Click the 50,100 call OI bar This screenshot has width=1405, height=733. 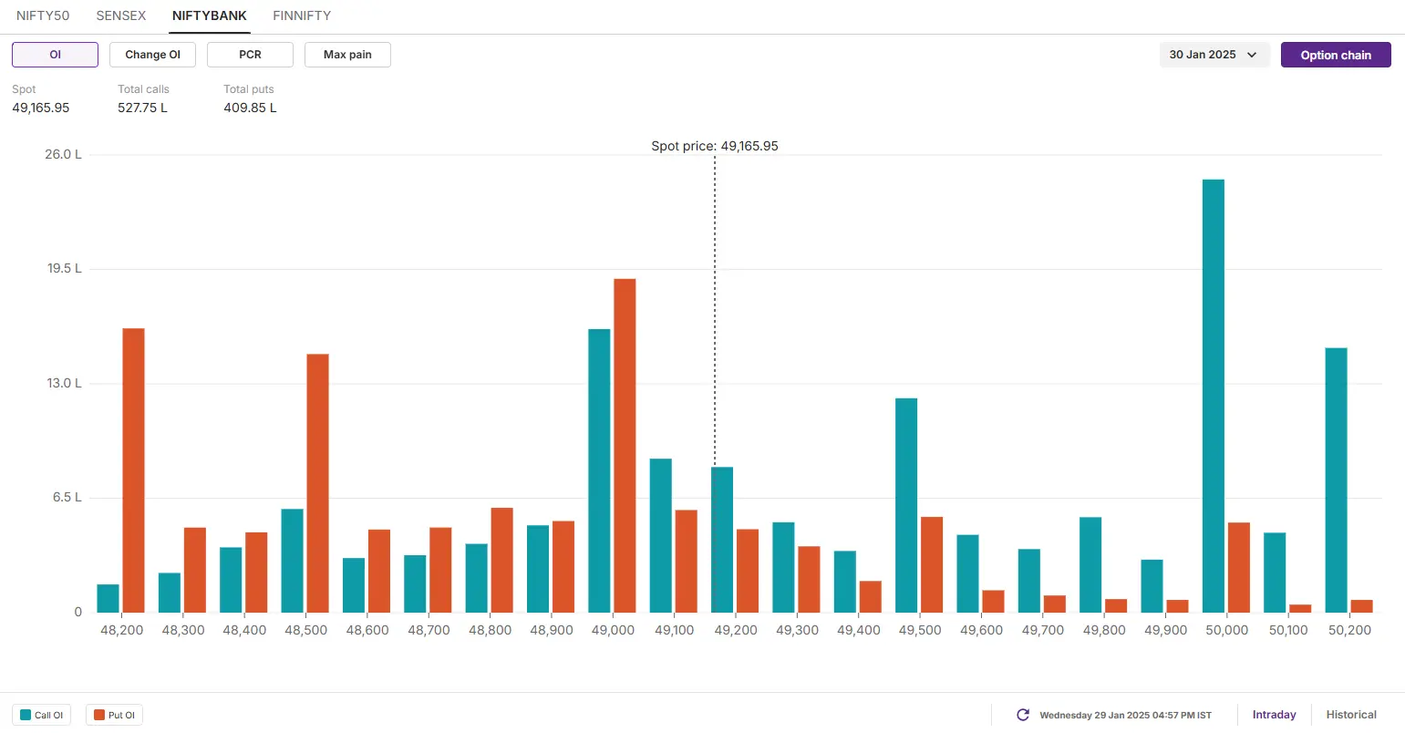point(1275,573)
